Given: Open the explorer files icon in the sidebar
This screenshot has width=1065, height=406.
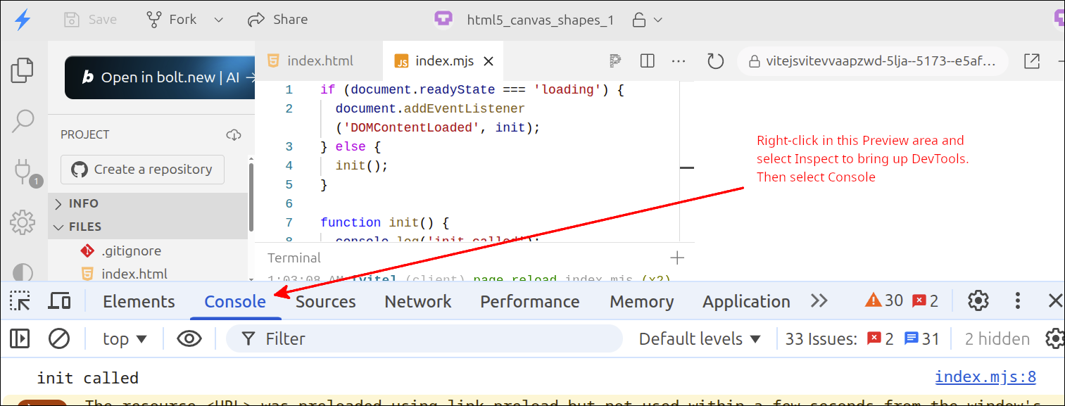Looking at the screenshot, I should coord(23,70).
